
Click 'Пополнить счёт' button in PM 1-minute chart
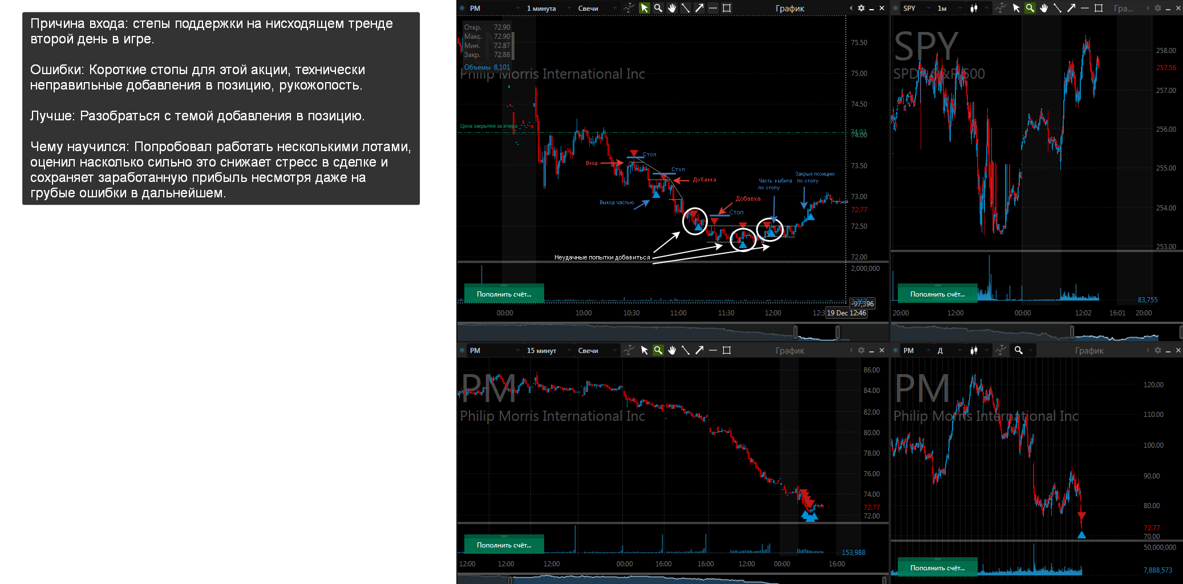[x=504, y=294]
